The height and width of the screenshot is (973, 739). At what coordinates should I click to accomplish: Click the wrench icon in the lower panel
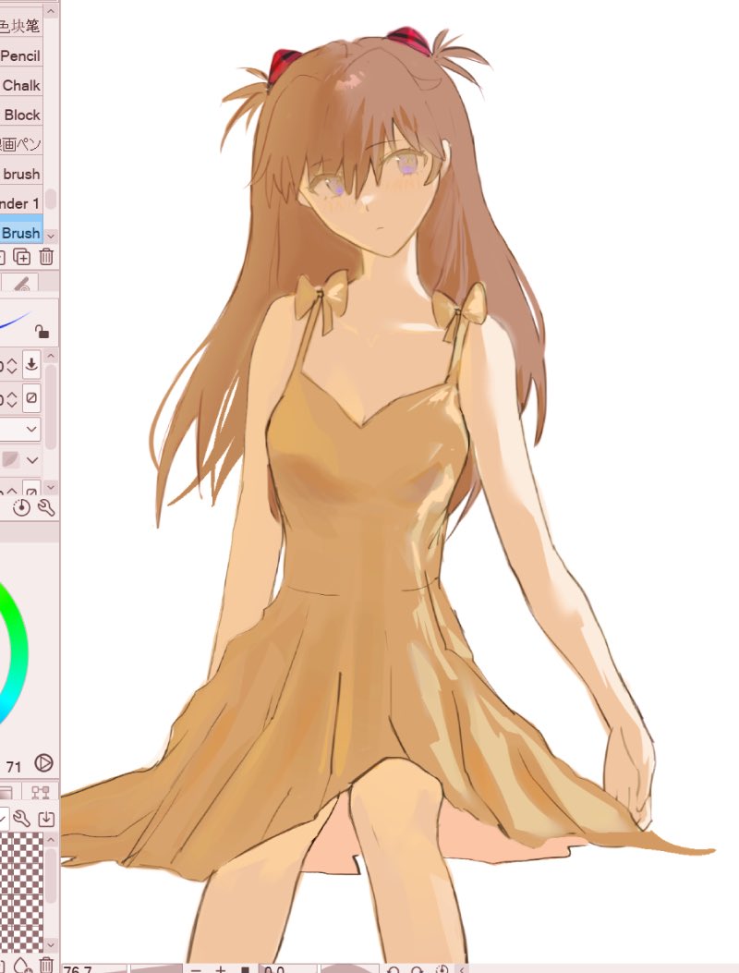(22, 819)
